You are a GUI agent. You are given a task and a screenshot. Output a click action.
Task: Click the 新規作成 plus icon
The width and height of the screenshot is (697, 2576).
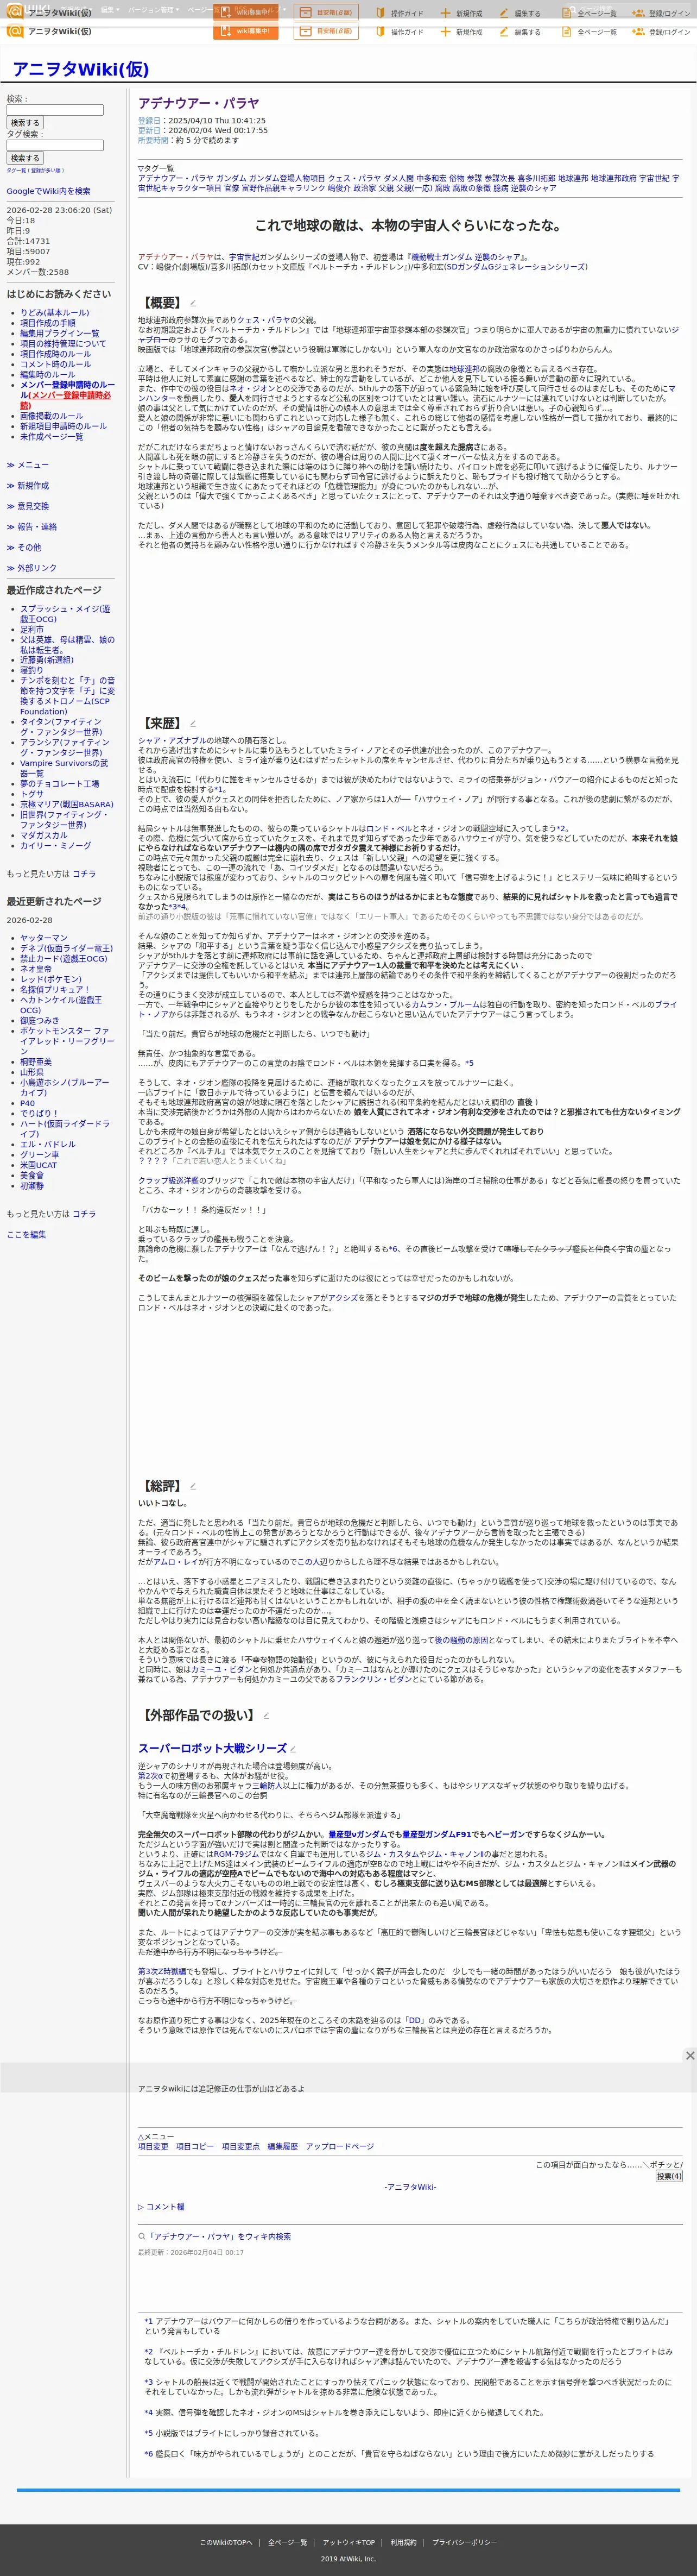pyautogui.click(x=445, y=32)
